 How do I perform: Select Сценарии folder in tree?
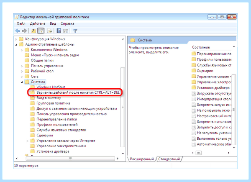coord(41,135)
